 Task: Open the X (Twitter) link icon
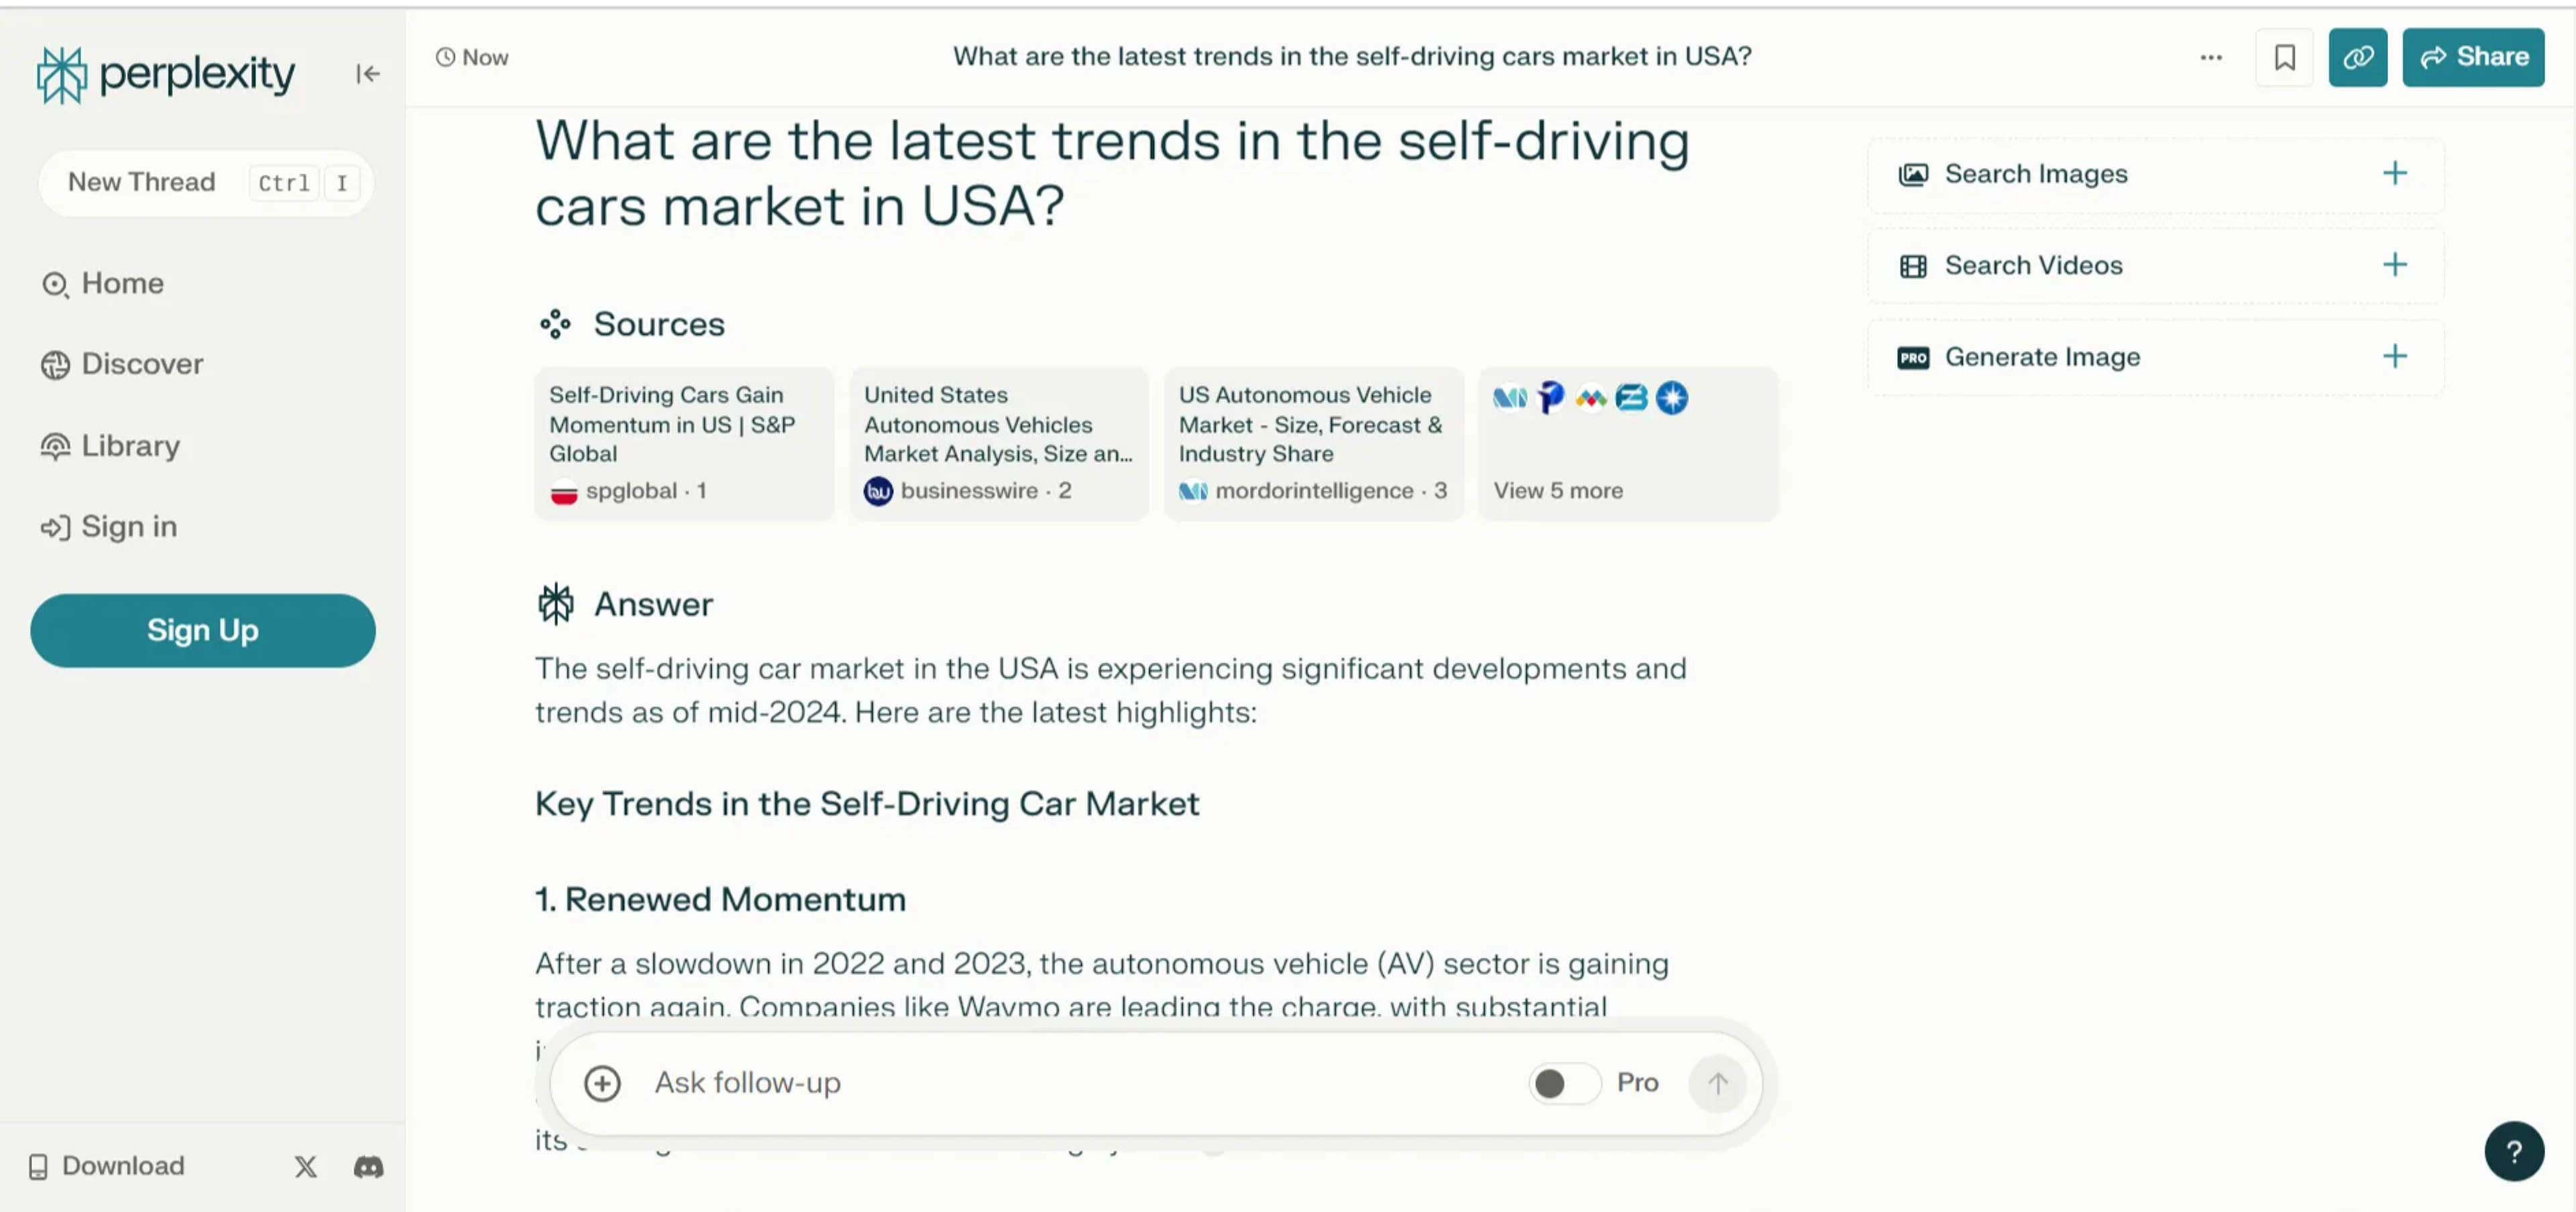[x=305, y=1166]
